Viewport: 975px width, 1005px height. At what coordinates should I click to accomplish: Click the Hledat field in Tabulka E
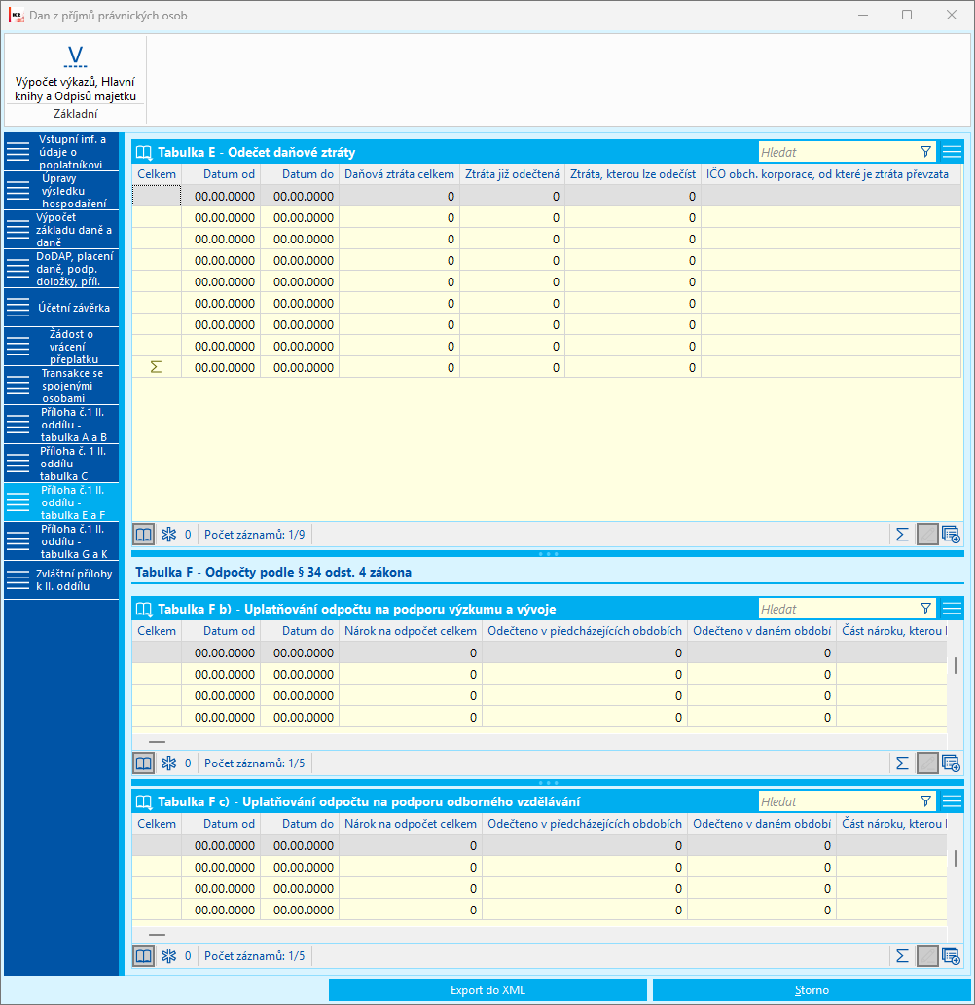[838, 152]
